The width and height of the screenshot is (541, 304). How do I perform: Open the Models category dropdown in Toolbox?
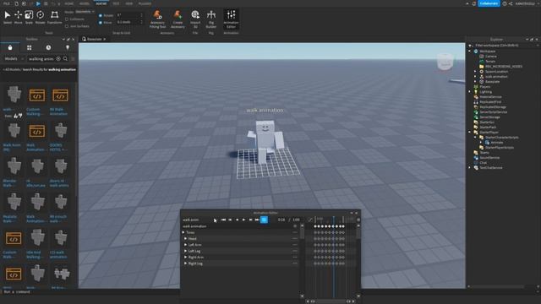[14, 59]
